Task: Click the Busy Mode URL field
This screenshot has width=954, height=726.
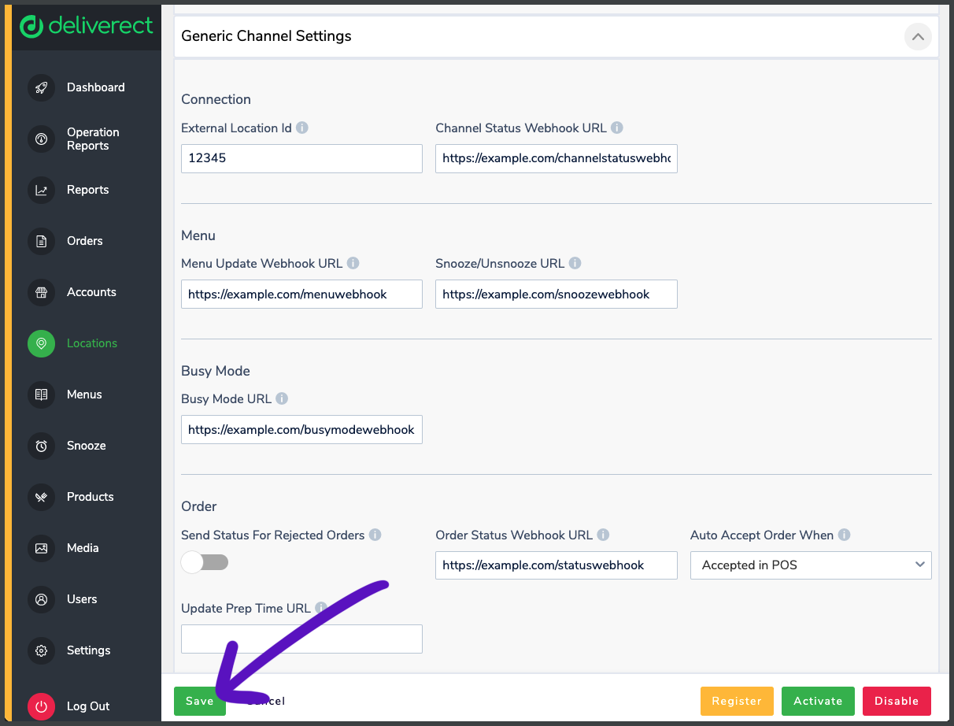Action: point(301,430)
